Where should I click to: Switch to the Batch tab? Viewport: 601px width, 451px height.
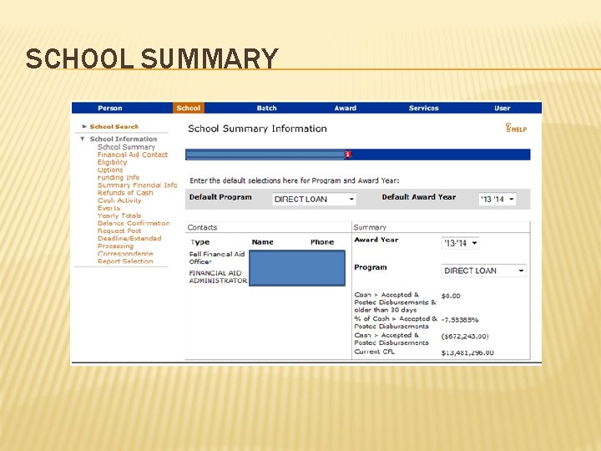(266, 108)
